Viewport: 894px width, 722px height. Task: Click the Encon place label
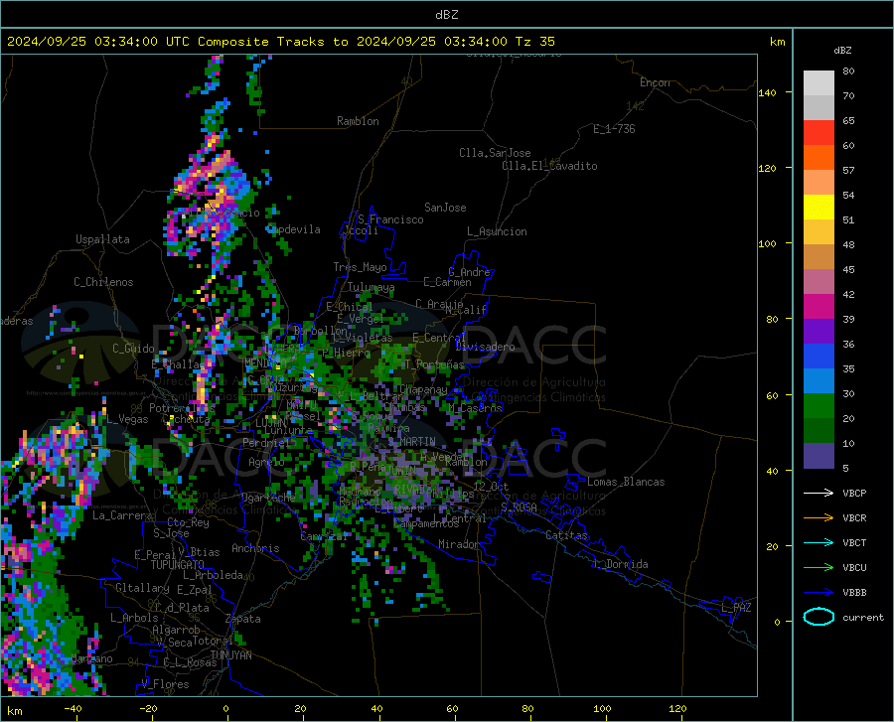[655, 82]
